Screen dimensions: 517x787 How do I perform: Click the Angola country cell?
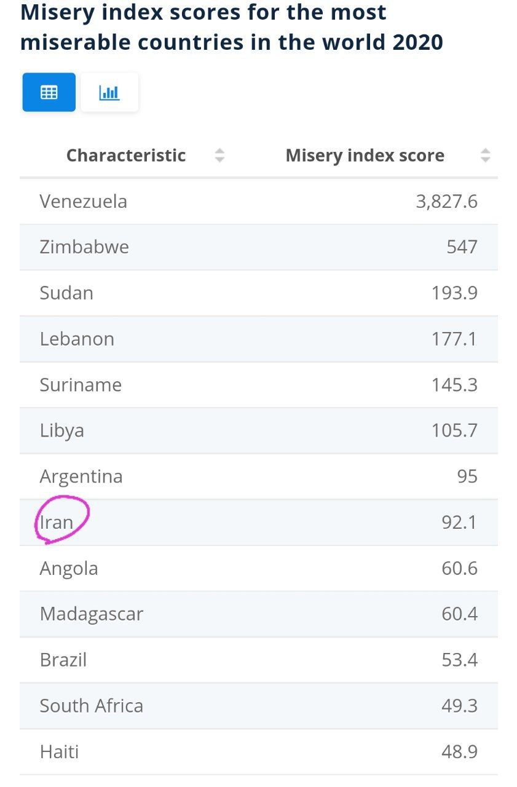(x=69, y=569)
